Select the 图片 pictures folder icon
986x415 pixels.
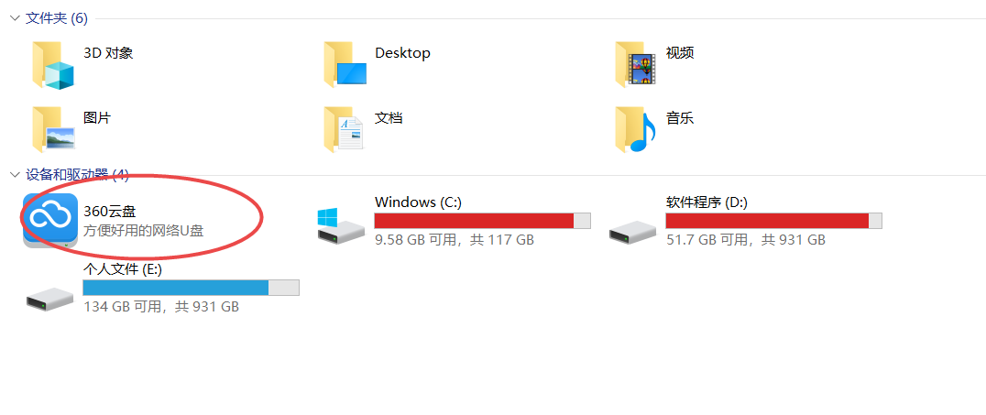pyautogui.click(x=53, y=129)
